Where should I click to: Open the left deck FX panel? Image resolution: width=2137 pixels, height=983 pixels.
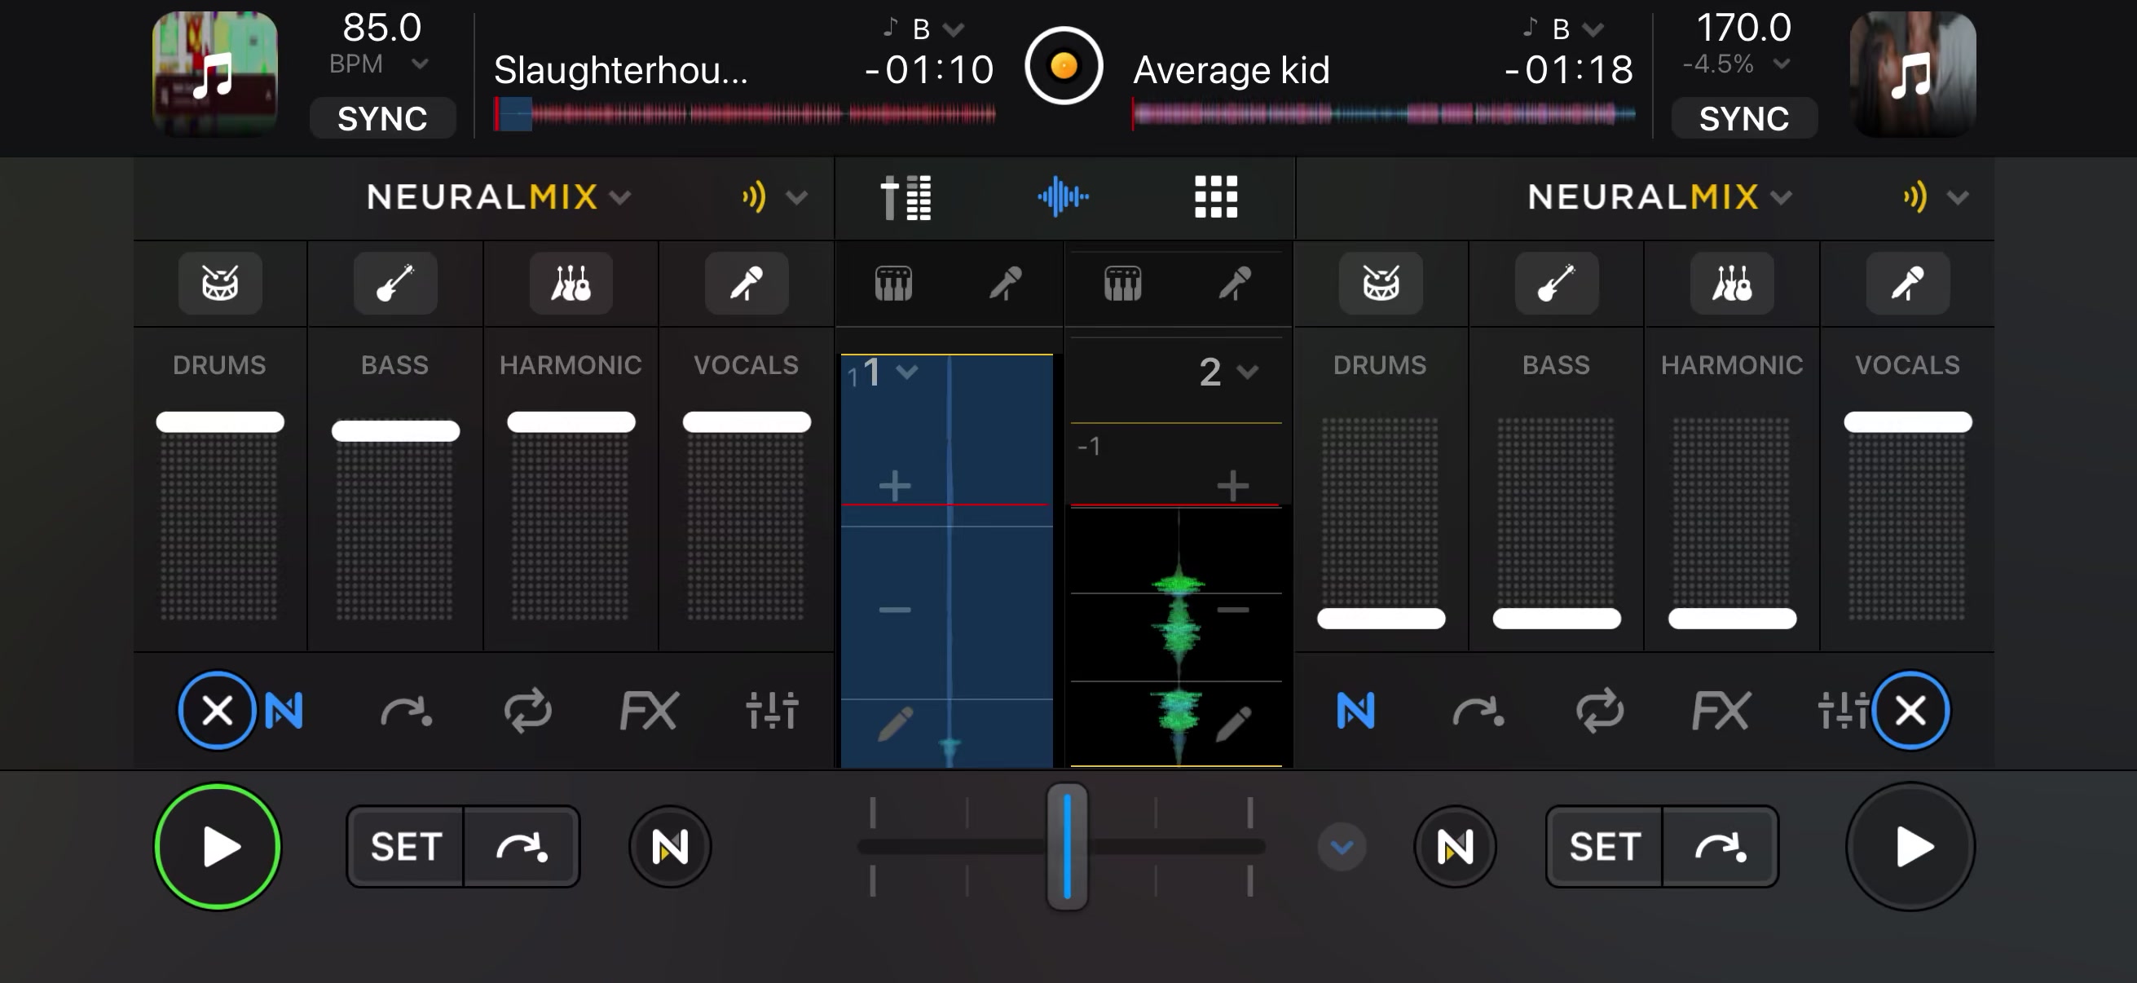tap(649, 711)
